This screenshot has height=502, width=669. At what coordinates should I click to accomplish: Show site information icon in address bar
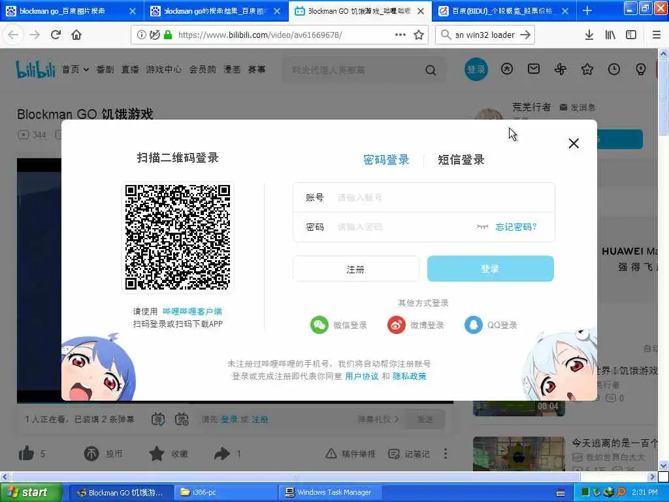[141, 35]
